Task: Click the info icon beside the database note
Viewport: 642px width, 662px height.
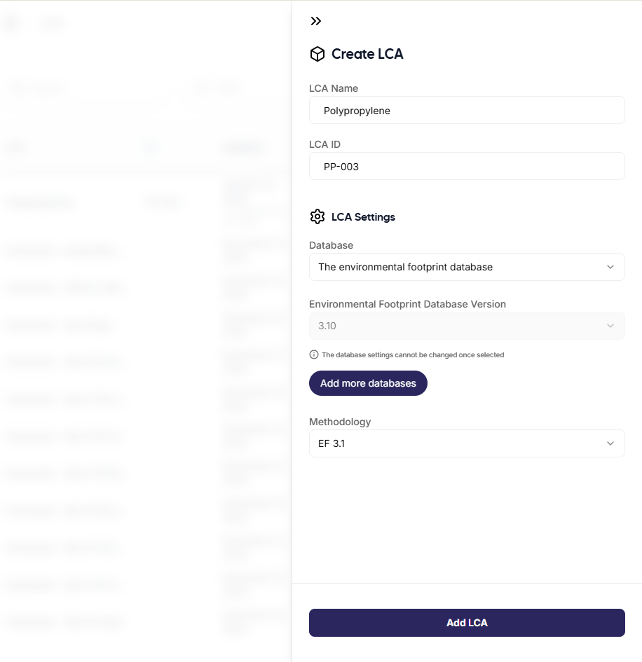Action: pos(314,355)
